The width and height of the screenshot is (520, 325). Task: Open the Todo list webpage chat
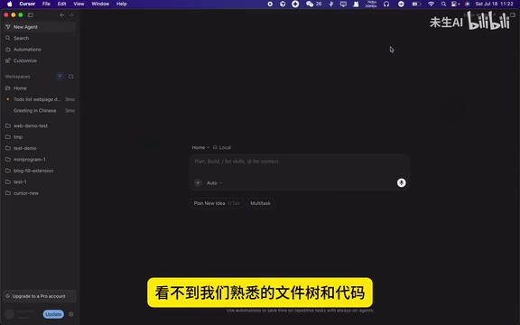(x=39, y=99)
